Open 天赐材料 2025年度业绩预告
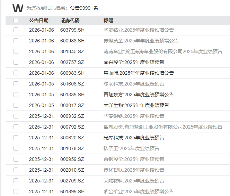Viewport: 230px width, 196px height. point(134,181)
